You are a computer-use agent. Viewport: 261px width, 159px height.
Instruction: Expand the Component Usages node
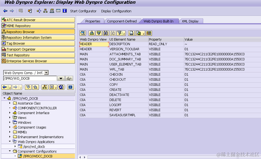(x=10, y=127)
